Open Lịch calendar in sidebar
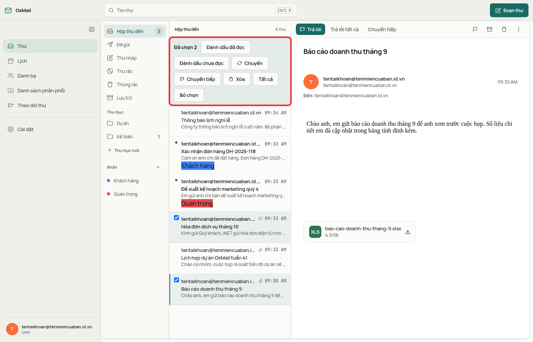 50,61
